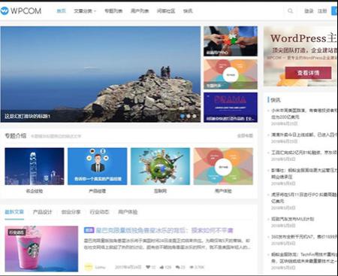
Task: Click the article excerpt text under the Starbucks title
Action: tap(167, 244)
